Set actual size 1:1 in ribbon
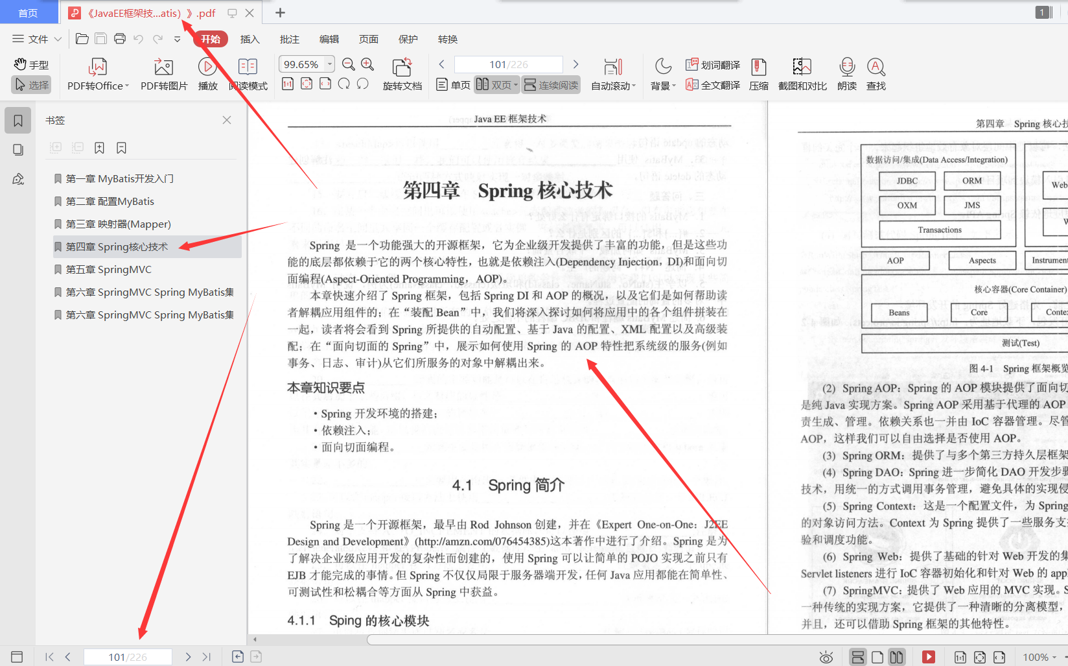The width and height of the screenshot is (1068, 666). (x=288, y=84)
